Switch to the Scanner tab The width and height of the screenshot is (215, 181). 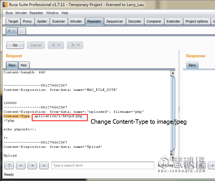click(59, 21)
